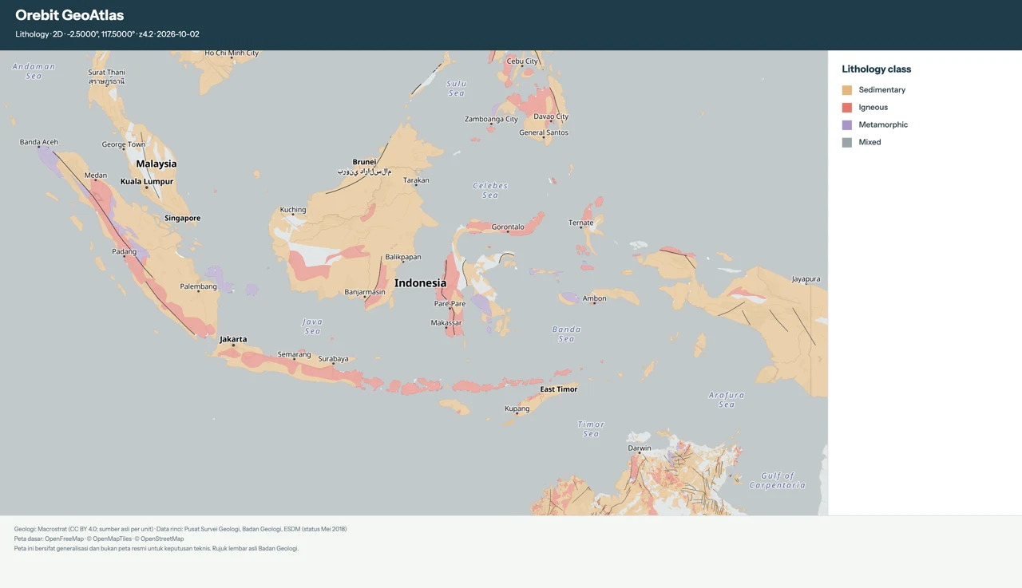This screenshot has width=1022, height=588.
Task: Click the Banjarmasin city label
Action: (365, 292)
